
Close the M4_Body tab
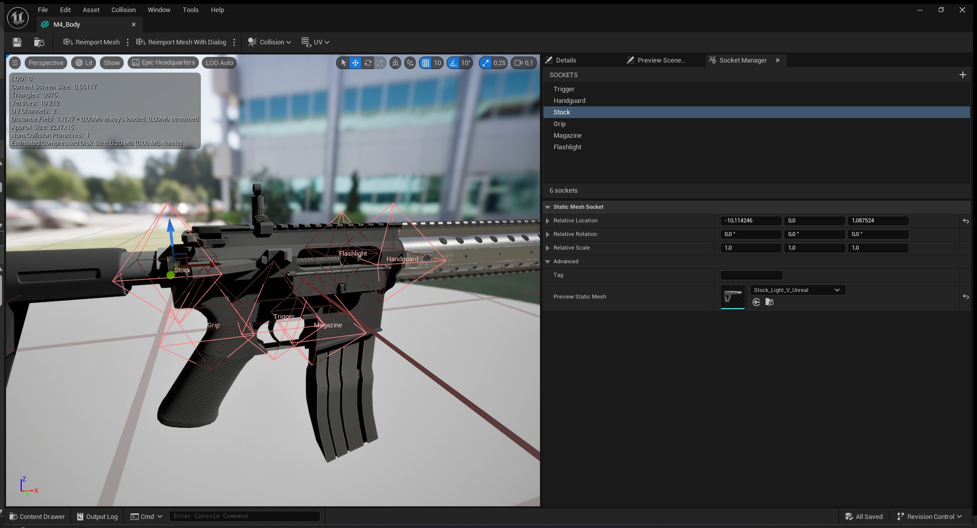[x=134, y=24]
